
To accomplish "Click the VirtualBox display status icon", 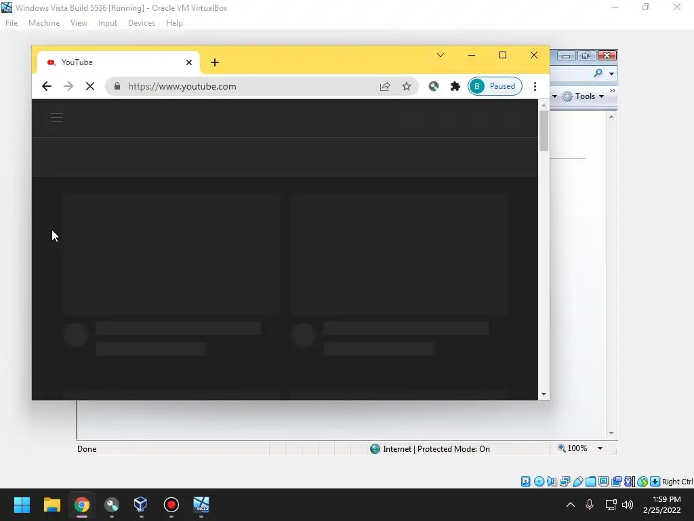I will [x=603, y=481].
